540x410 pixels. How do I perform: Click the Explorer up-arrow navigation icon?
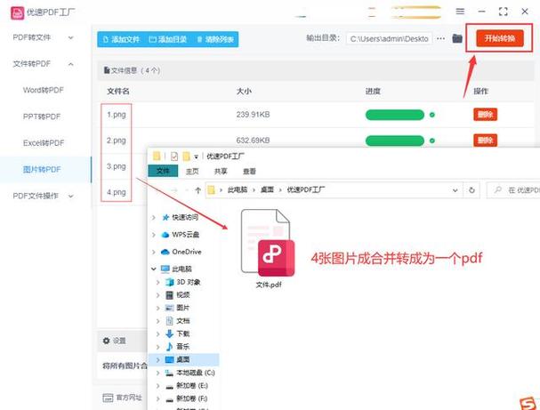coord(198,190)
